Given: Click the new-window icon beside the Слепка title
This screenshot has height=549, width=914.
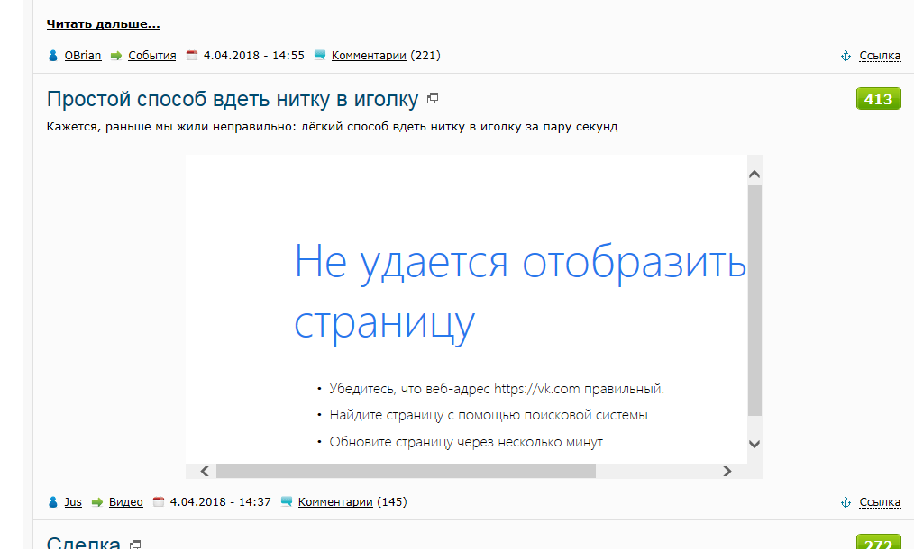Looking at the screenshot, I should click(x=135, y=544).
